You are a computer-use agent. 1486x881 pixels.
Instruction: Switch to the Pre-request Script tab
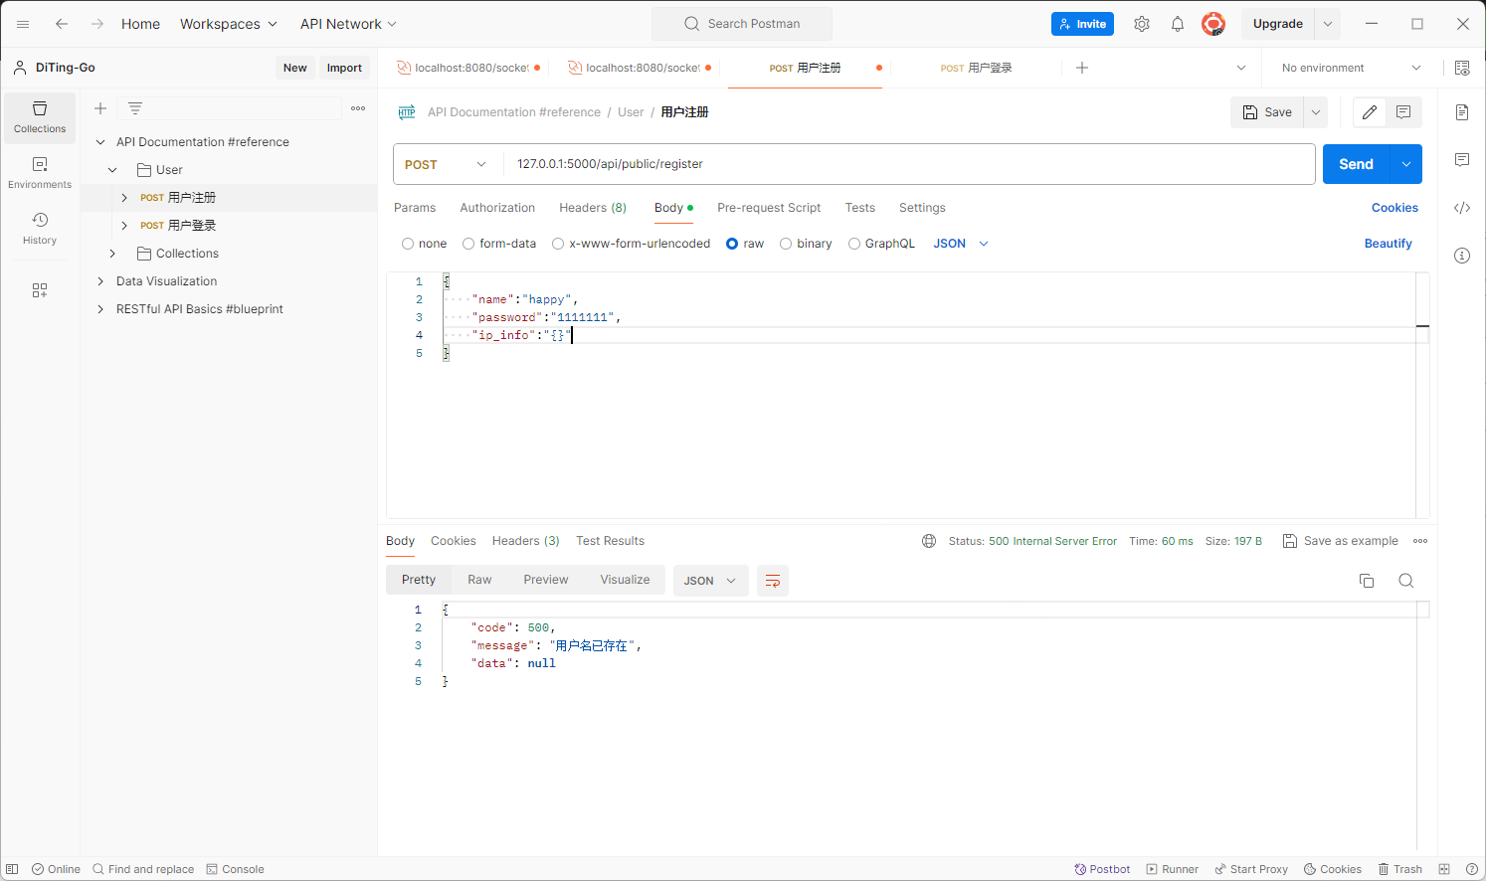[769, 208]
